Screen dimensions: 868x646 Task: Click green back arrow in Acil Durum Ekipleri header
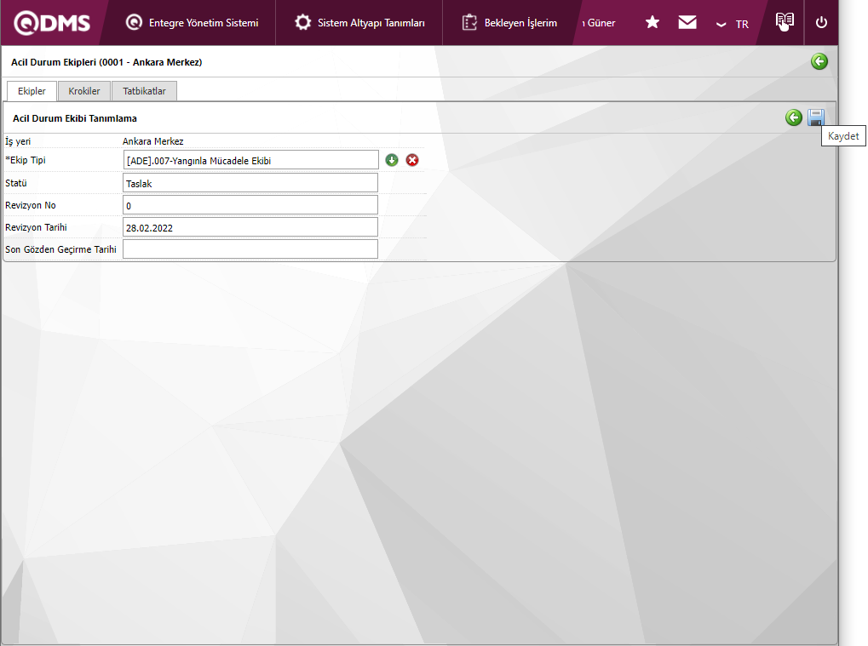(819, 61)
